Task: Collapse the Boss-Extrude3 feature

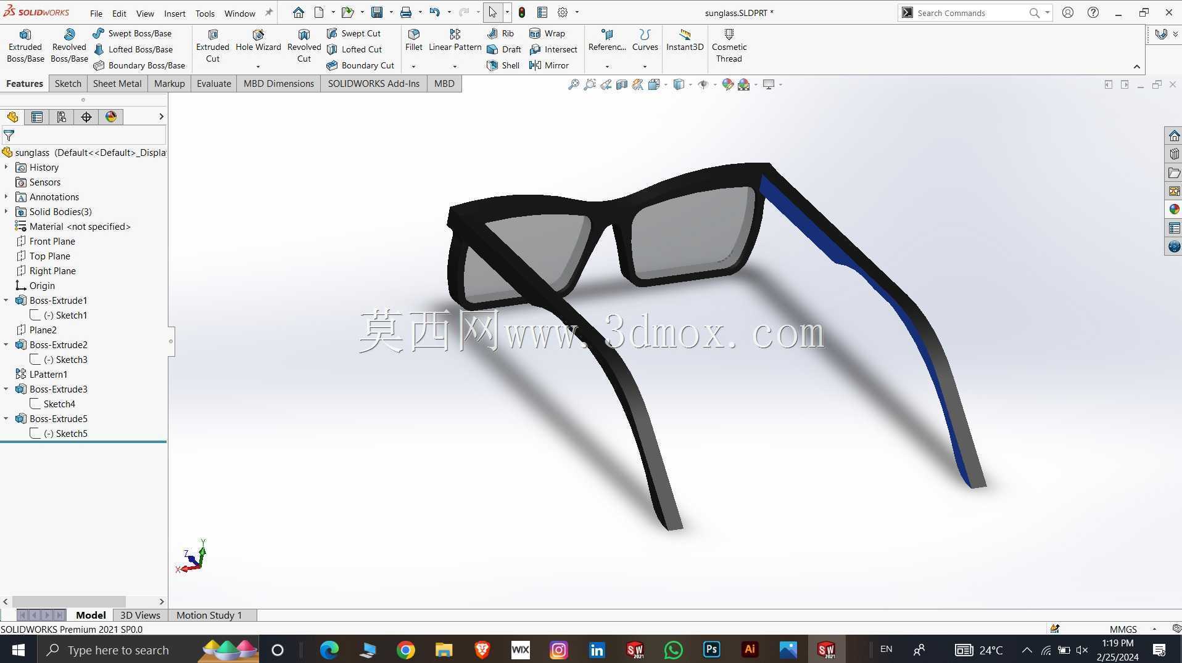Action: (x=6, y=389)
